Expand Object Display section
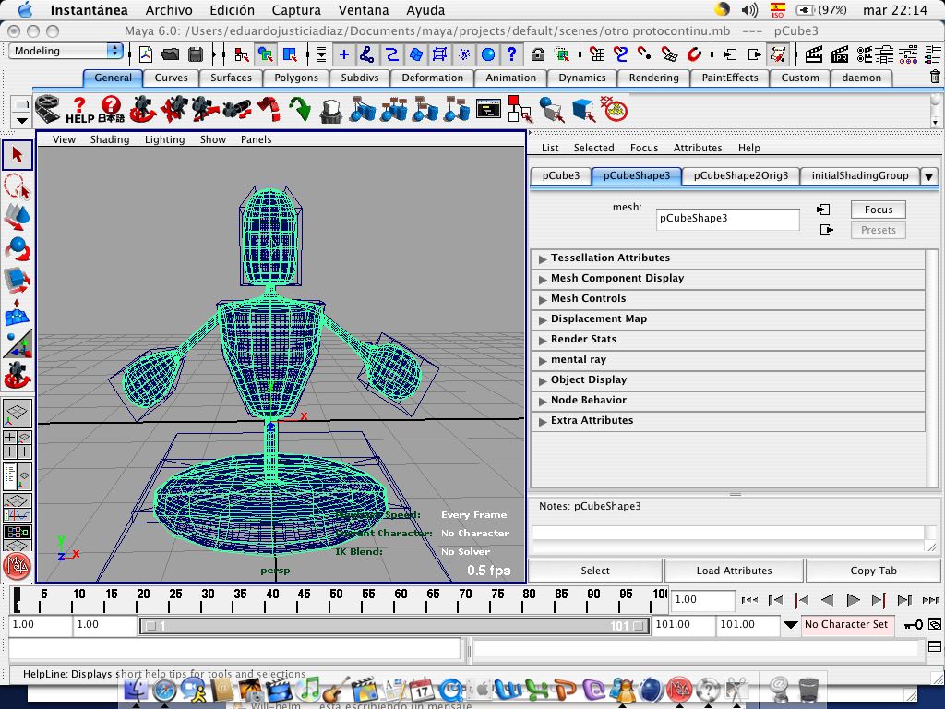Viewport: 945px width, 709px height. [728, 379]
